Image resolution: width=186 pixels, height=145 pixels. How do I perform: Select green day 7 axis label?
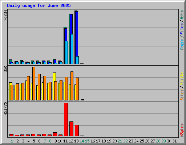click(45, 141)
